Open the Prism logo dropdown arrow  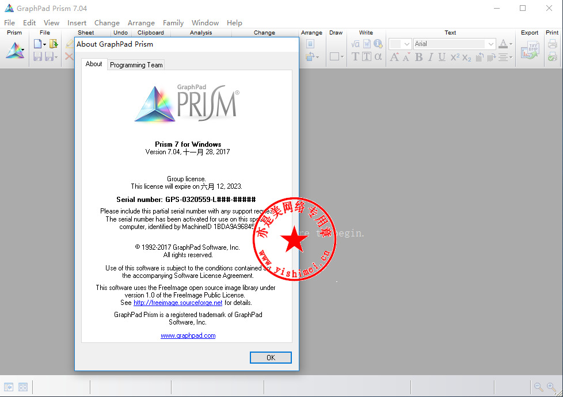click(x=23, y=50)
